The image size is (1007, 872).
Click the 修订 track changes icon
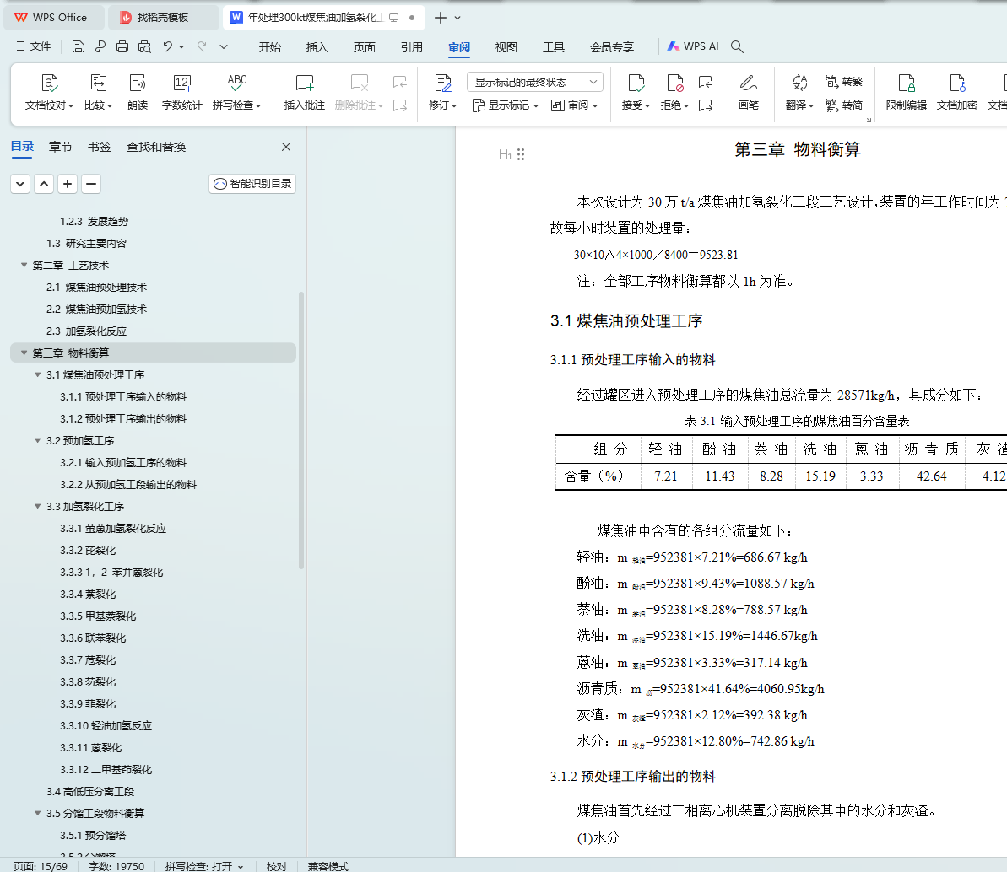(442, 83)
